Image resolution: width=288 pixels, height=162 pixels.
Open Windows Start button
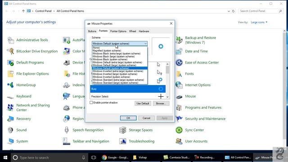coord(5,157)
